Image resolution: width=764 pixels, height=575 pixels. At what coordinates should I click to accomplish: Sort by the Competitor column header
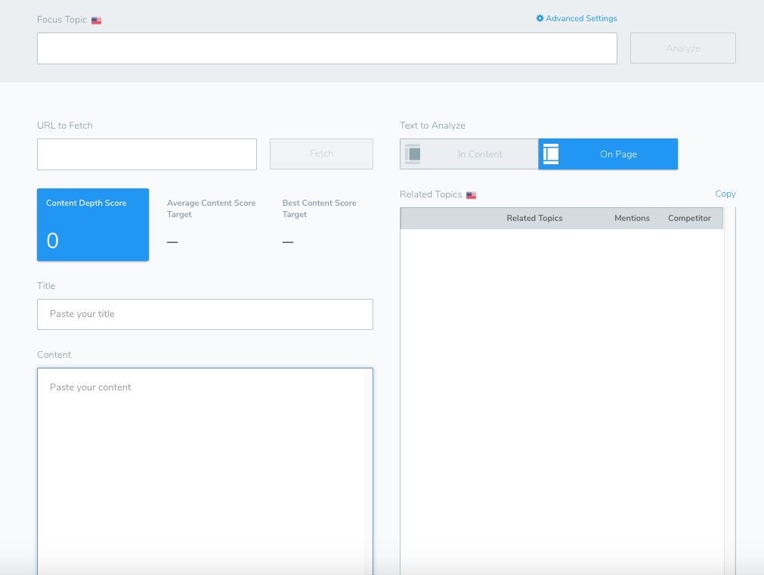tap(689, 218)
